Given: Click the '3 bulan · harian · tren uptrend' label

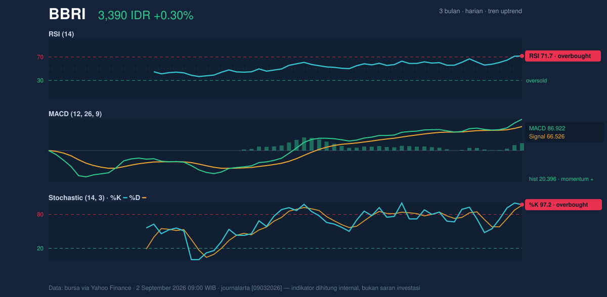Looking at the screenshot, I should [481, 11].
